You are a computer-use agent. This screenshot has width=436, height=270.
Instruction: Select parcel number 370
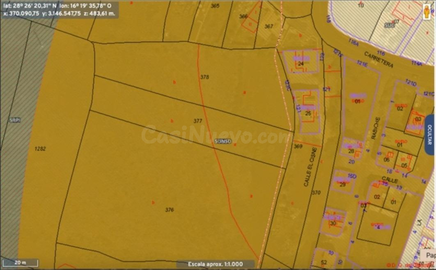316,192
